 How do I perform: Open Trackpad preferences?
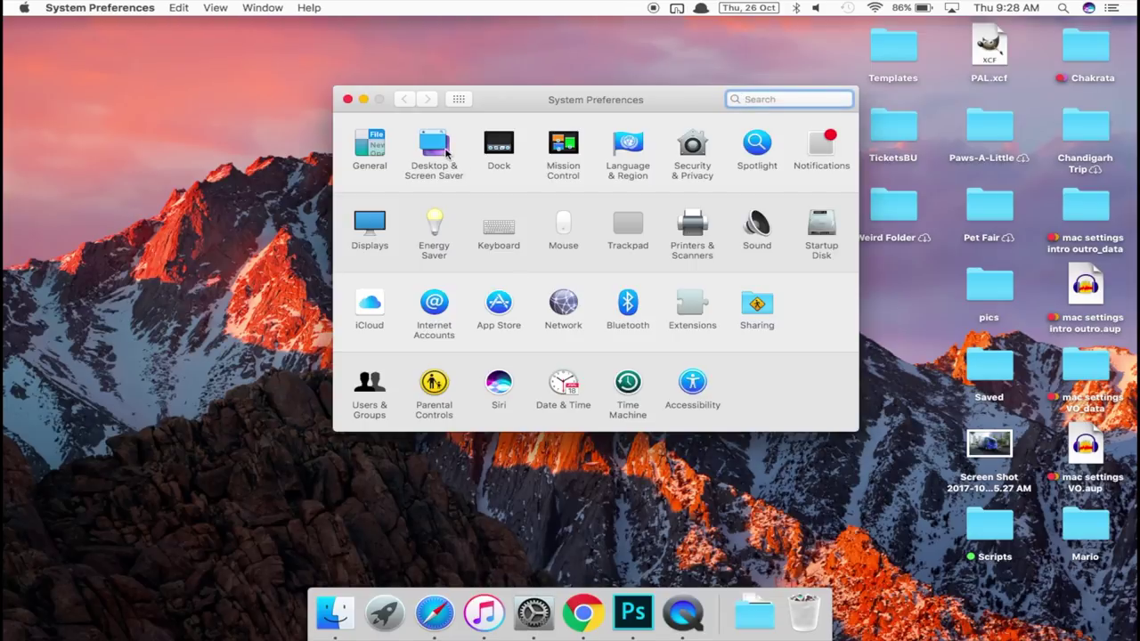tap(628, 230)
